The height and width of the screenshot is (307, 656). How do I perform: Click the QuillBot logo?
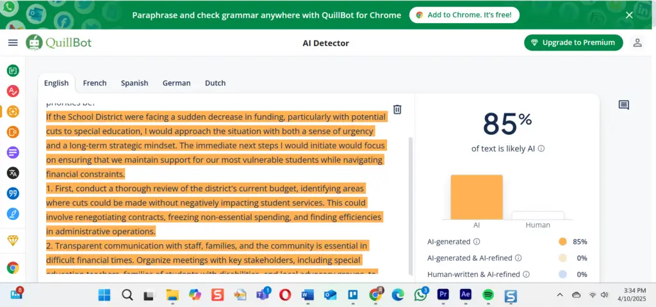click(58, 43)
